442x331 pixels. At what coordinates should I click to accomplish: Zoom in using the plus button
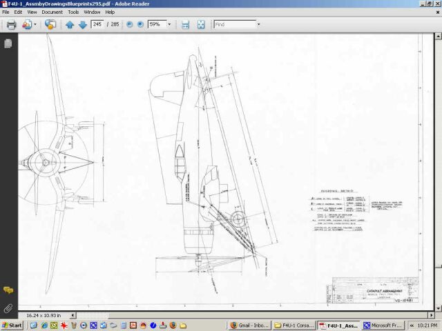140,25
